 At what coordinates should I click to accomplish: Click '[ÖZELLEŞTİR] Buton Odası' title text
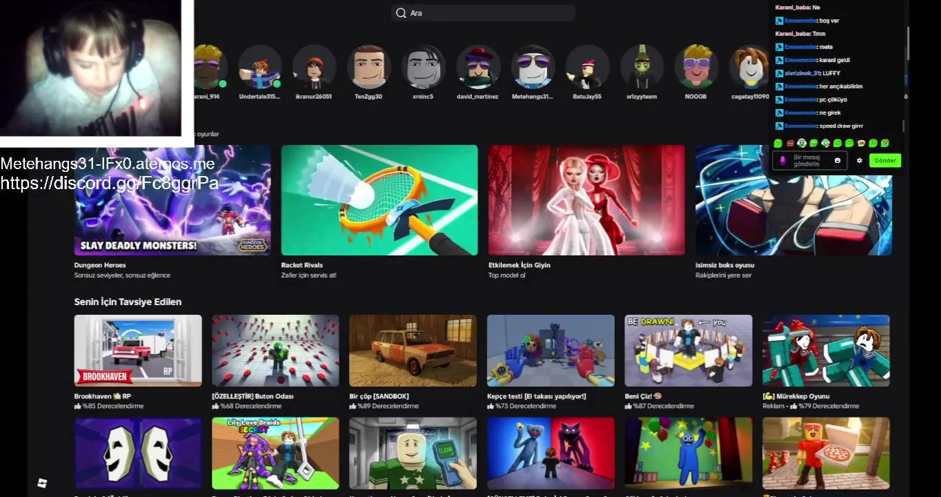click(252, 396)
